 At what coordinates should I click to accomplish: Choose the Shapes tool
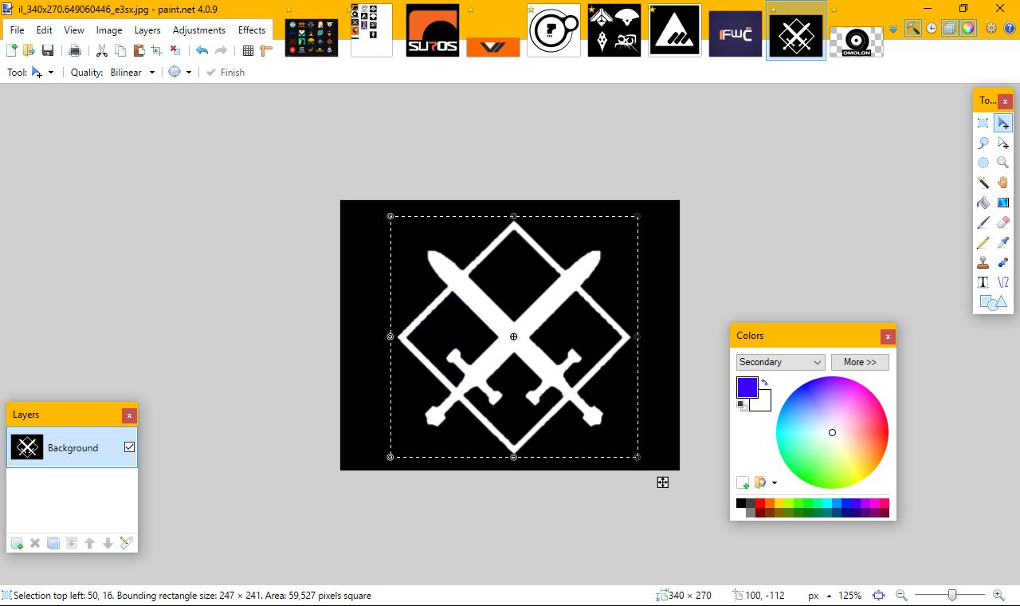(993, 302)
